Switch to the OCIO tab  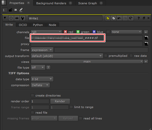(x=23, y=25)
